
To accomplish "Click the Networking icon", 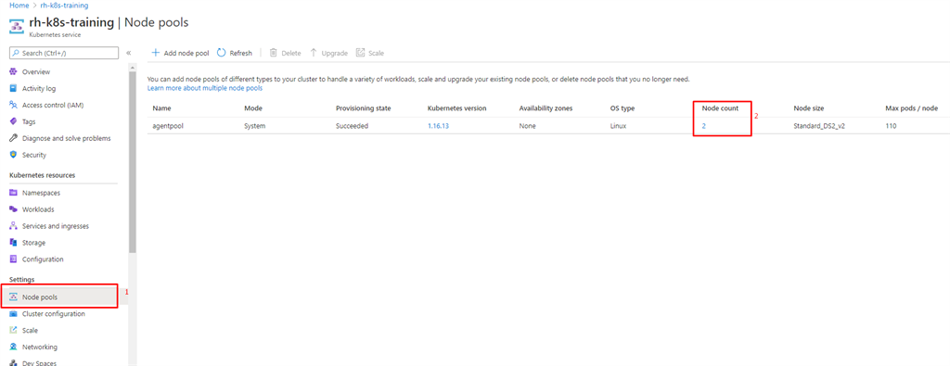I will click(x=13, y=347).
